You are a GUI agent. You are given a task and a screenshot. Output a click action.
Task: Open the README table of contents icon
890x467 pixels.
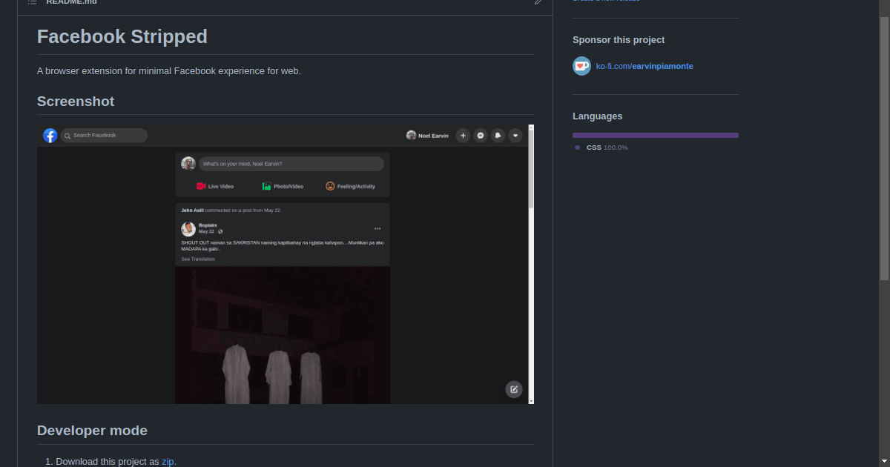(30, 2)
